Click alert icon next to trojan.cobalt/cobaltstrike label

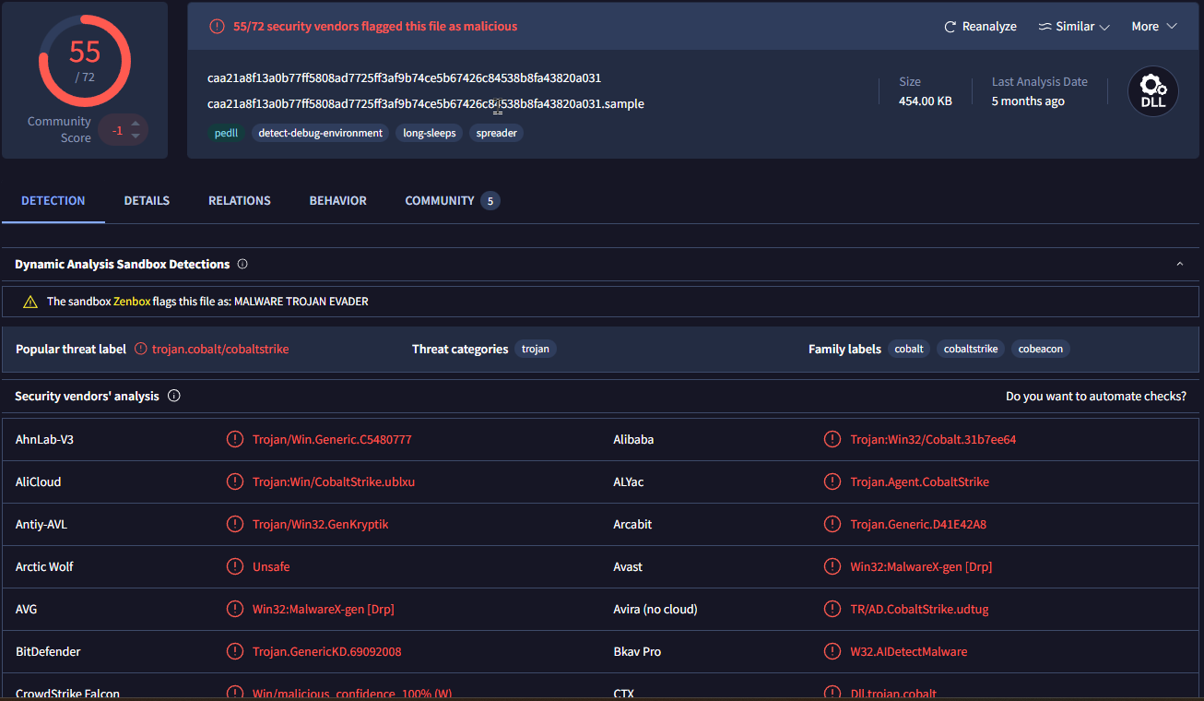click(x=141, y=349)
